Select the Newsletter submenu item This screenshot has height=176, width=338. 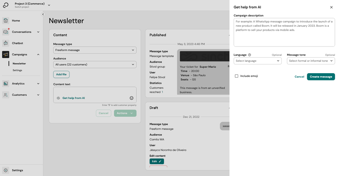(x=19, y=63)
